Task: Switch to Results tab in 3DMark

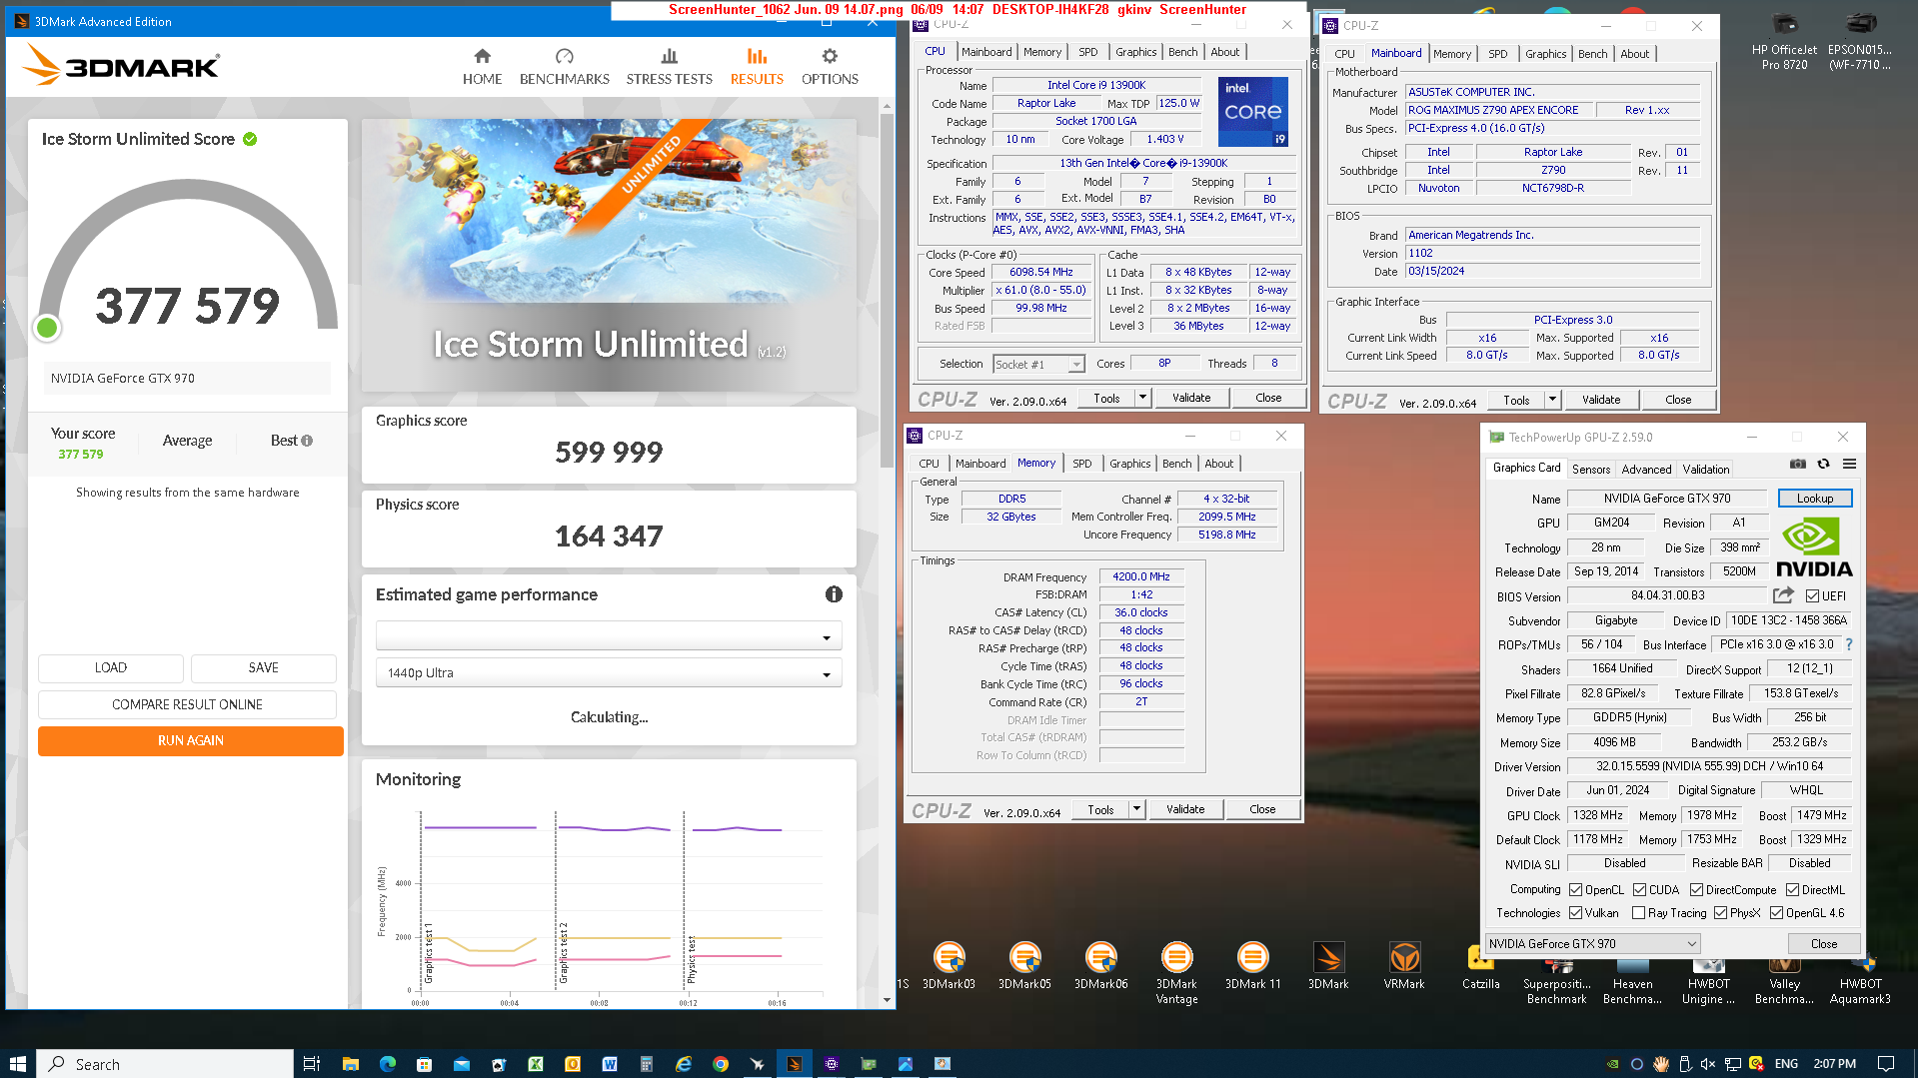Action: coord(757,67)
